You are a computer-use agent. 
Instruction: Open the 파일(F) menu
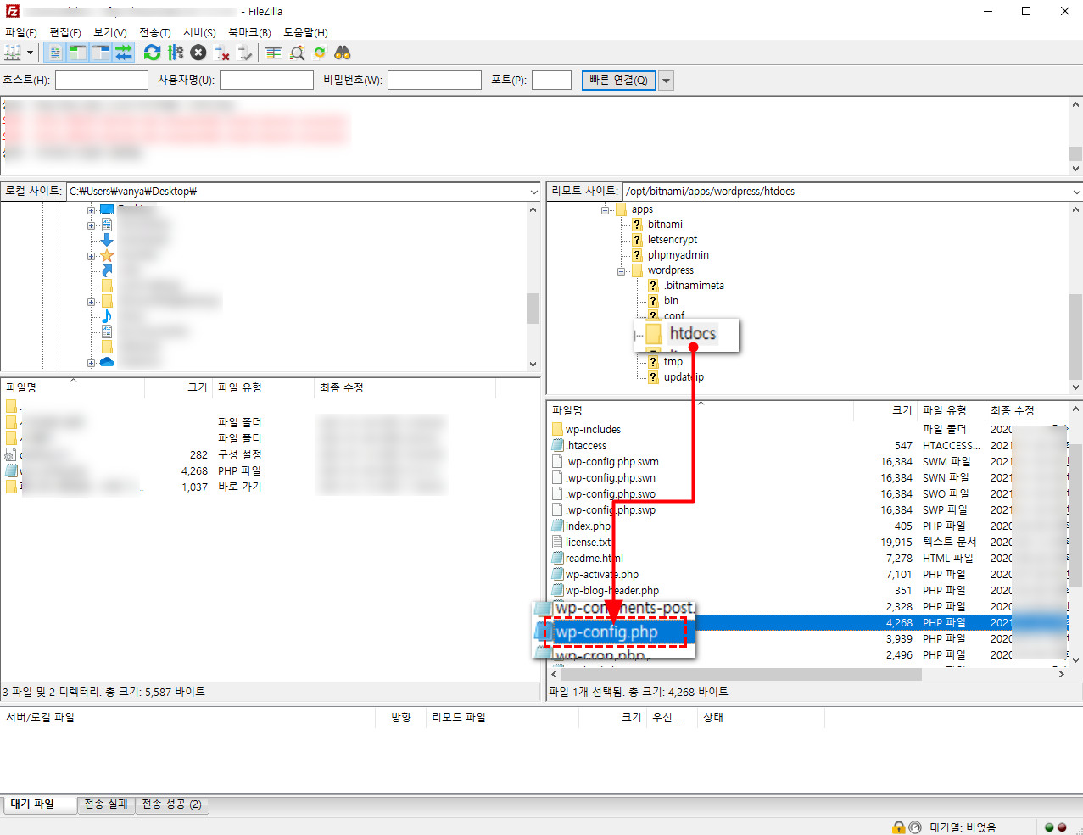[x=21, y=32]
